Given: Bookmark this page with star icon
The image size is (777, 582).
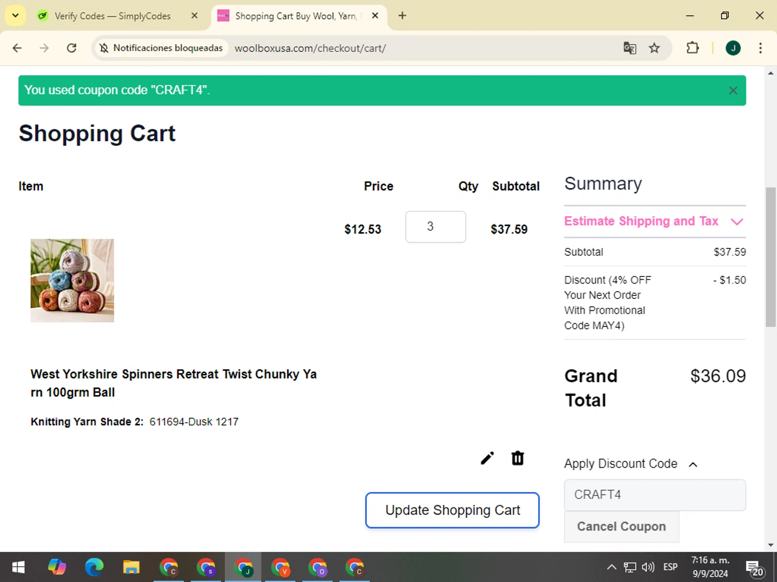Looking at the screenshot, I should click(x=654, y=48).
